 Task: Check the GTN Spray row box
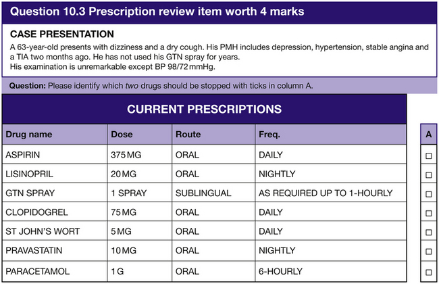point(429,193)
